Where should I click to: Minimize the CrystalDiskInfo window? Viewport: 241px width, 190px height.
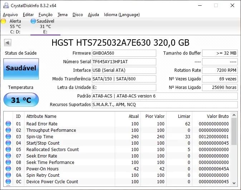click(200, 5)
